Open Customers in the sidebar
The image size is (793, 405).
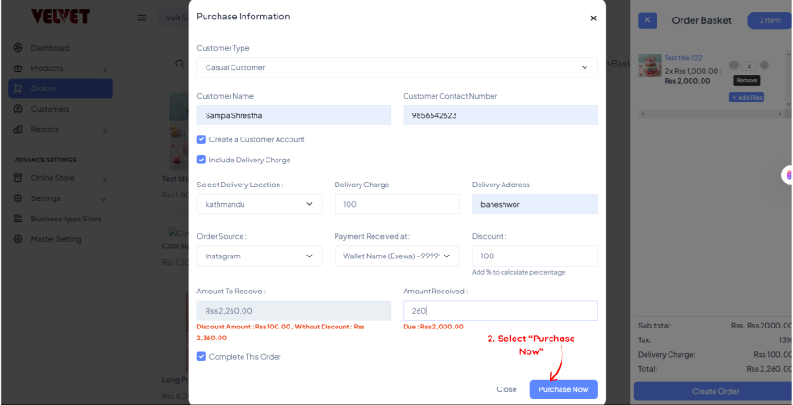point(50,109)
